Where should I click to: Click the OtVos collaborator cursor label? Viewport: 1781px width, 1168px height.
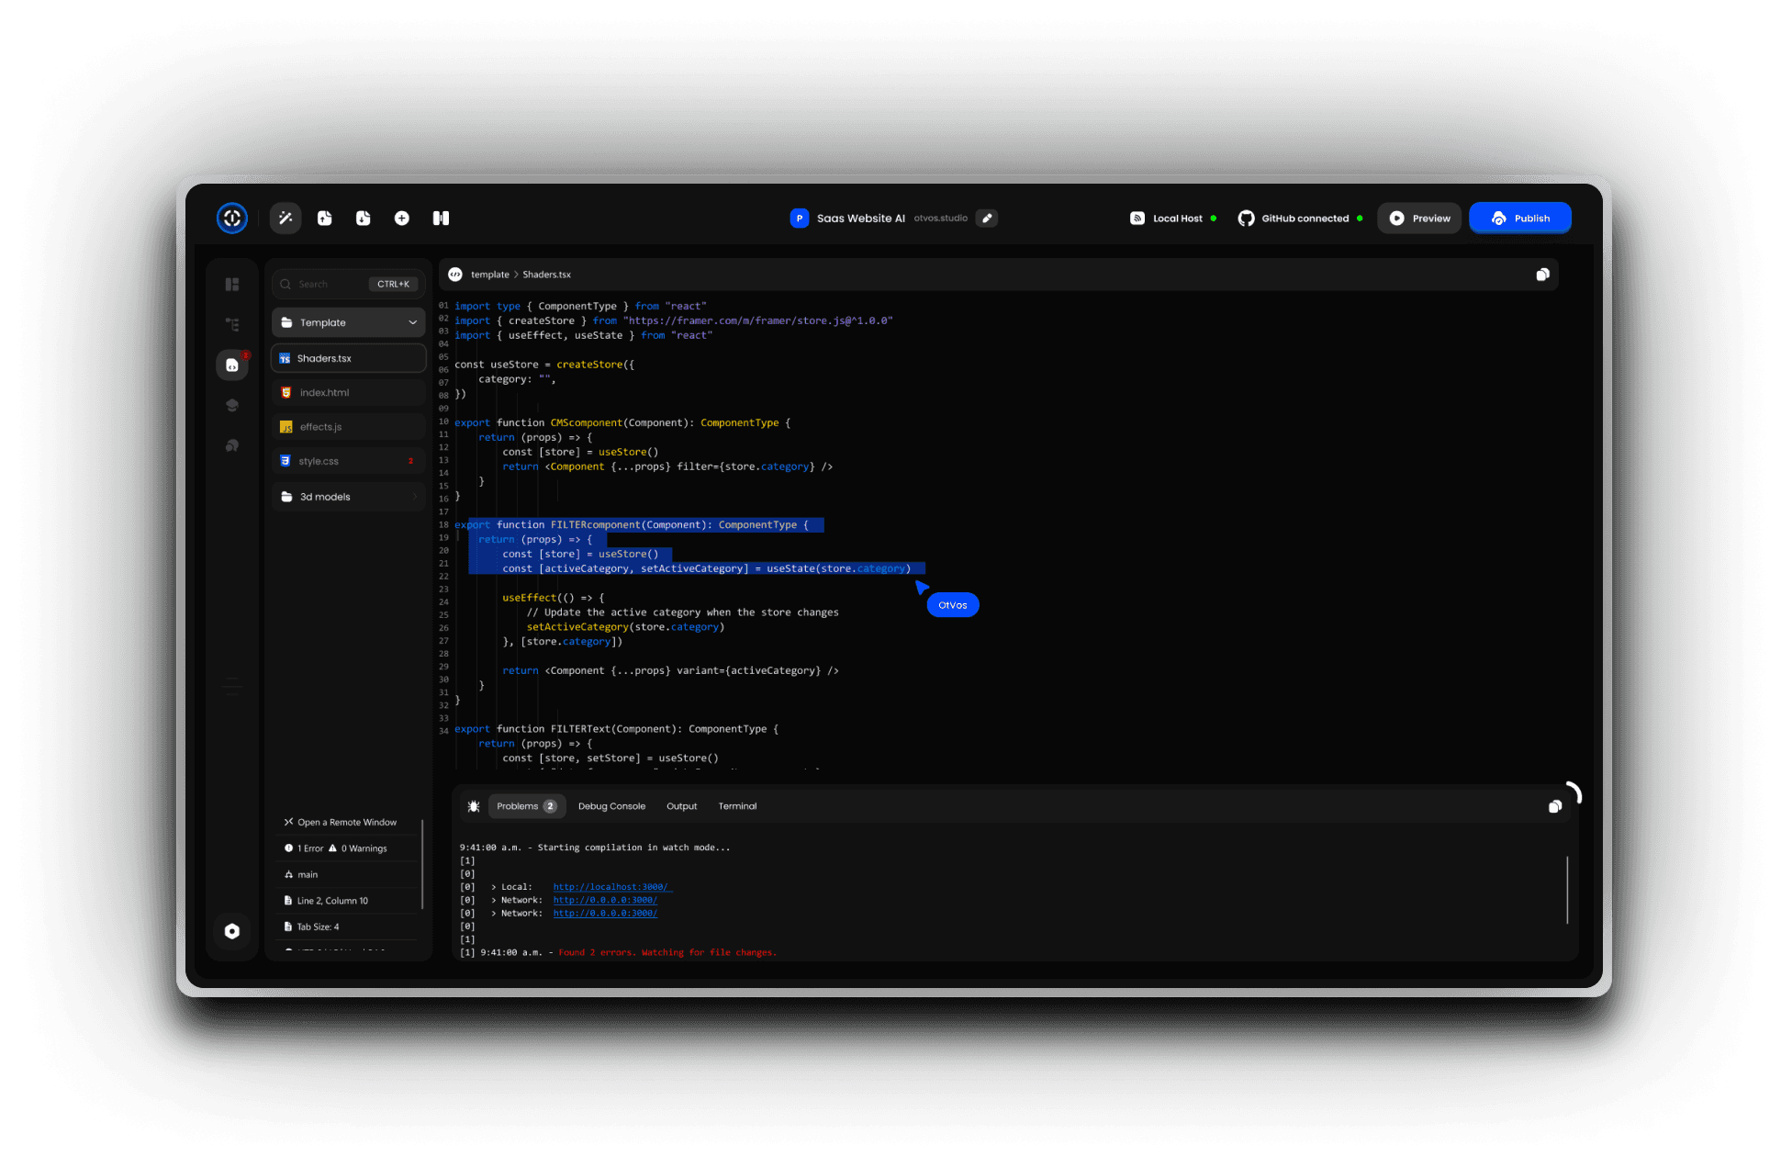pos(953,605)
